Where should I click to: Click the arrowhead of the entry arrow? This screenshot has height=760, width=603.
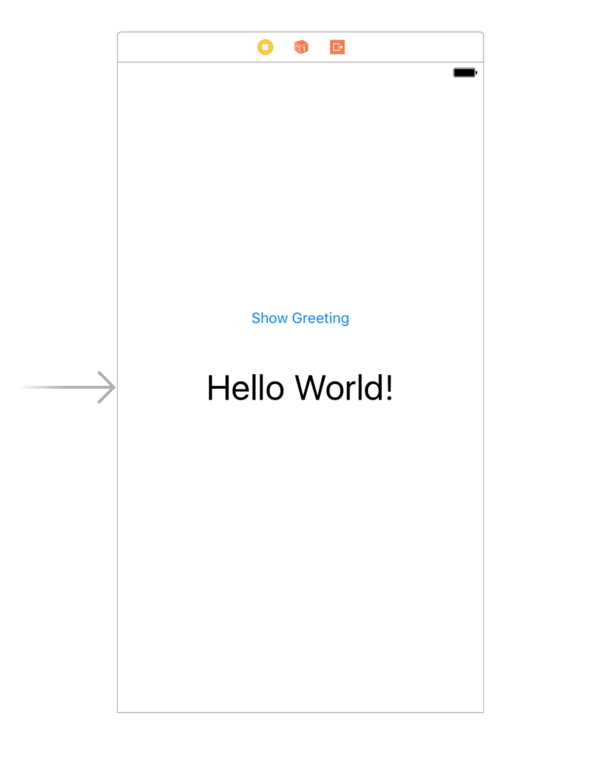(x=108, y=387)
